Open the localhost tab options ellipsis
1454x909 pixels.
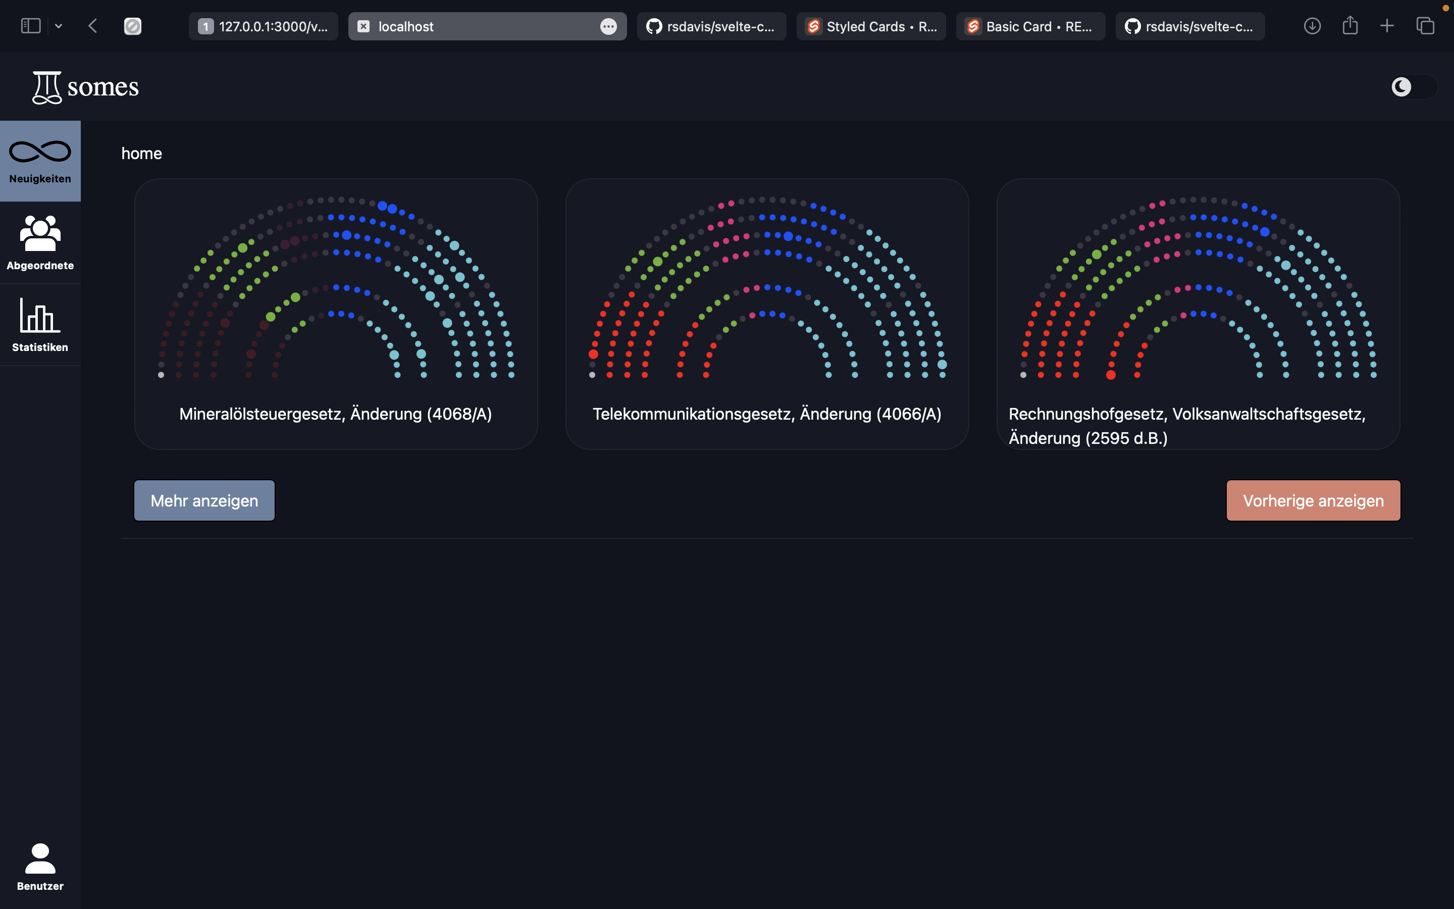[x=608, y=26]
